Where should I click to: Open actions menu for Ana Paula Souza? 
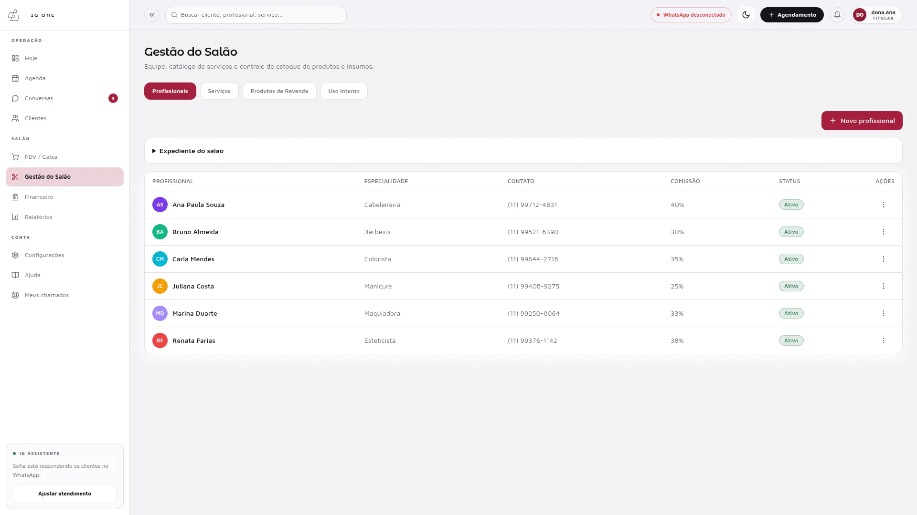pos(883,205)
